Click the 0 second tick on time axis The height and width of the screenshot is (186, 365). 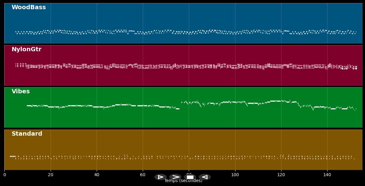pos(4,175)
